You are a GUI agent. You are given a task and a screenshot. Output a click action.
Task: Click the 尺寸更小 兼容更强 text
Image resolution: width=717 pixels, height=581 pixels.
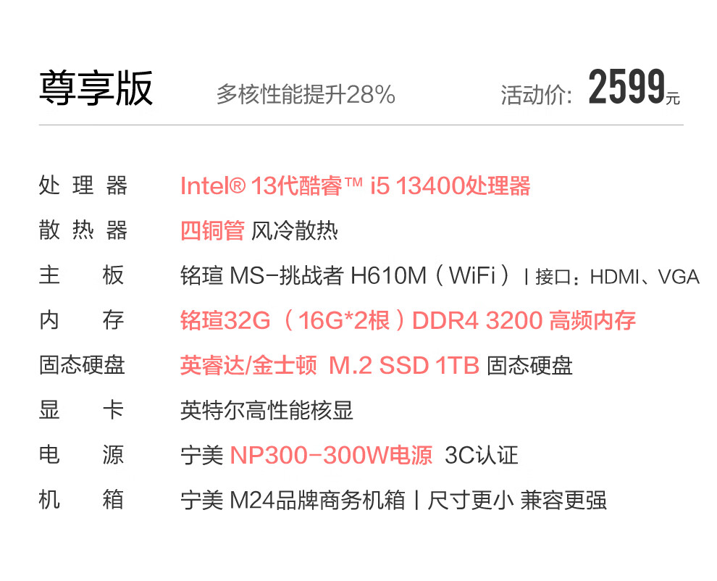(x=517, y=500)
